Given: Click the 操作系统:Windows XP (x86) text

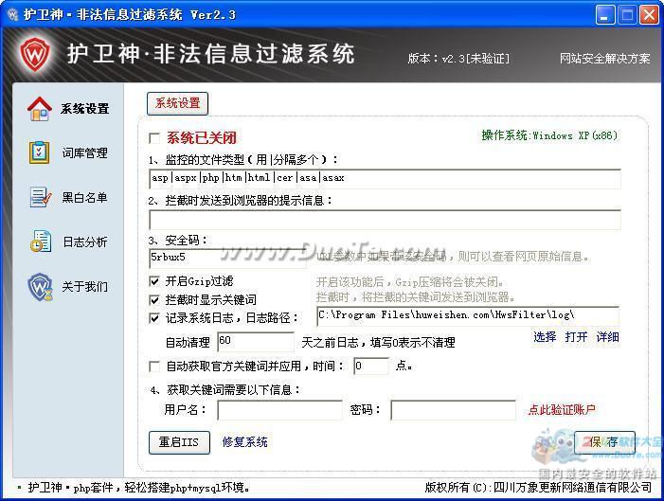Looking at the screenshot, I should click(549, 135).
